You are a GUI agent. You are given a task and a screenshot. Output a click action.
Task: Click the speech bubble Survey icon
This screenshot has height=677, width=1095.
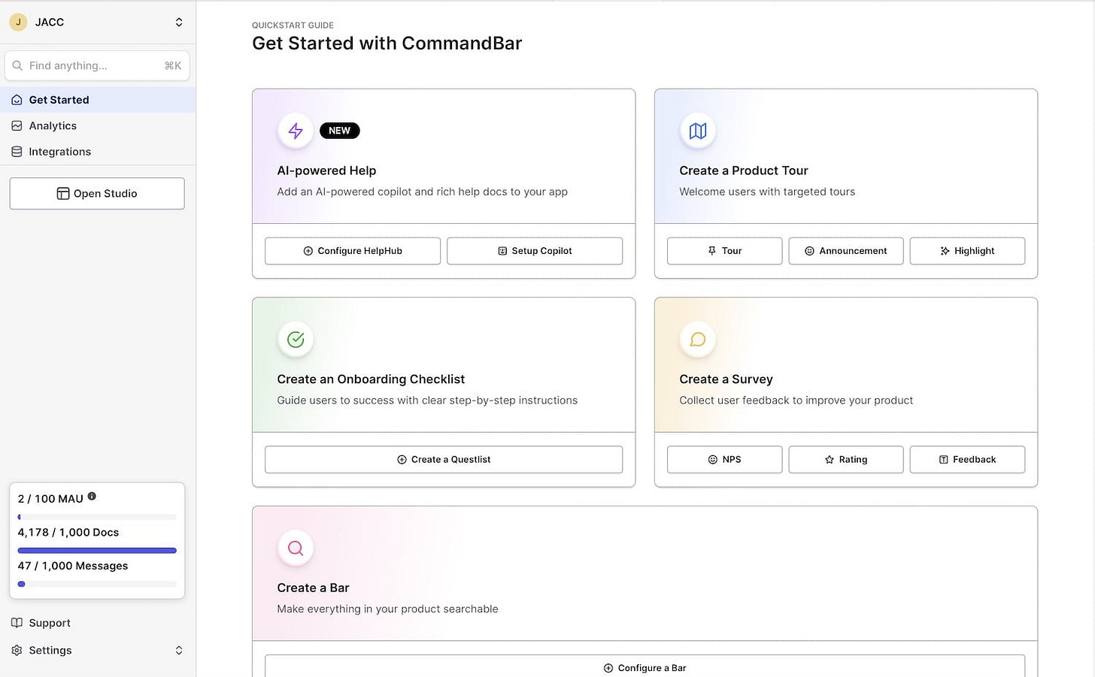(x=698, y=340)
